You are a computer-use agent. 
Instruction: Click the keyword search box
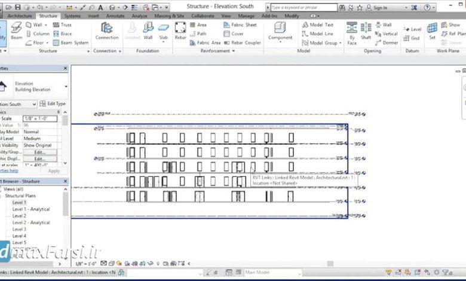(x=303, y=7)
